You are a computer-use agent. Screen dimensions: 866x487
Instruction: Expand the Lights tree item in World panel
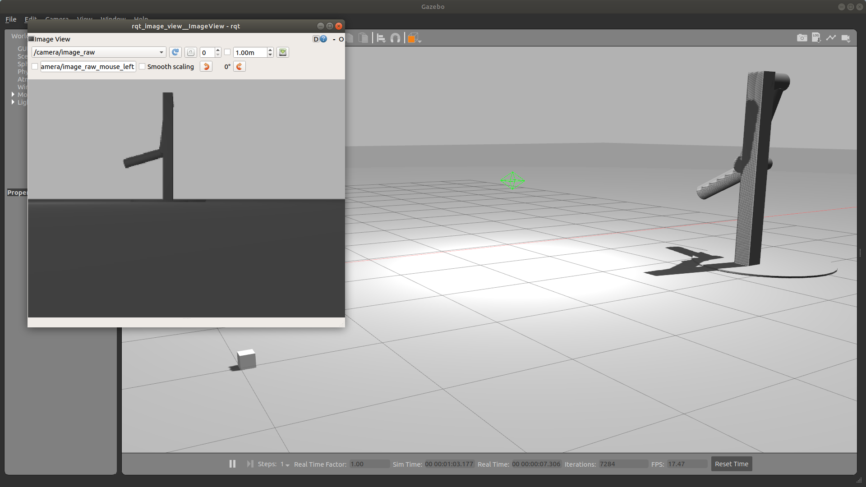click(13, 102)
